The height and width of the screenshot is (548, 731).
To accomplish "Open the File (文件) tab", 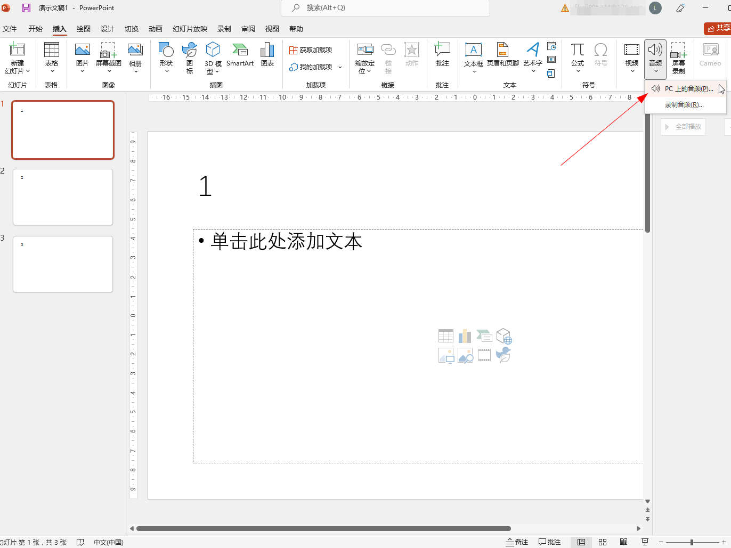I will tap(10, 29).
